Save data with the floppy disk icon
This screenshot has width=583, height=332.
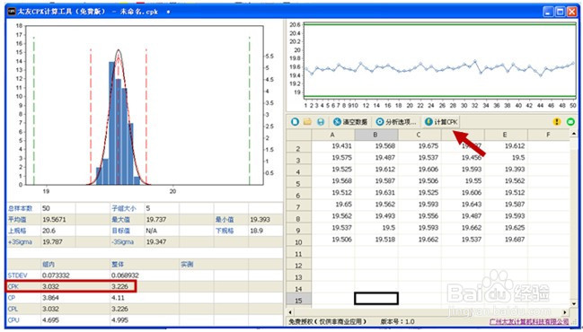(321, 121)
